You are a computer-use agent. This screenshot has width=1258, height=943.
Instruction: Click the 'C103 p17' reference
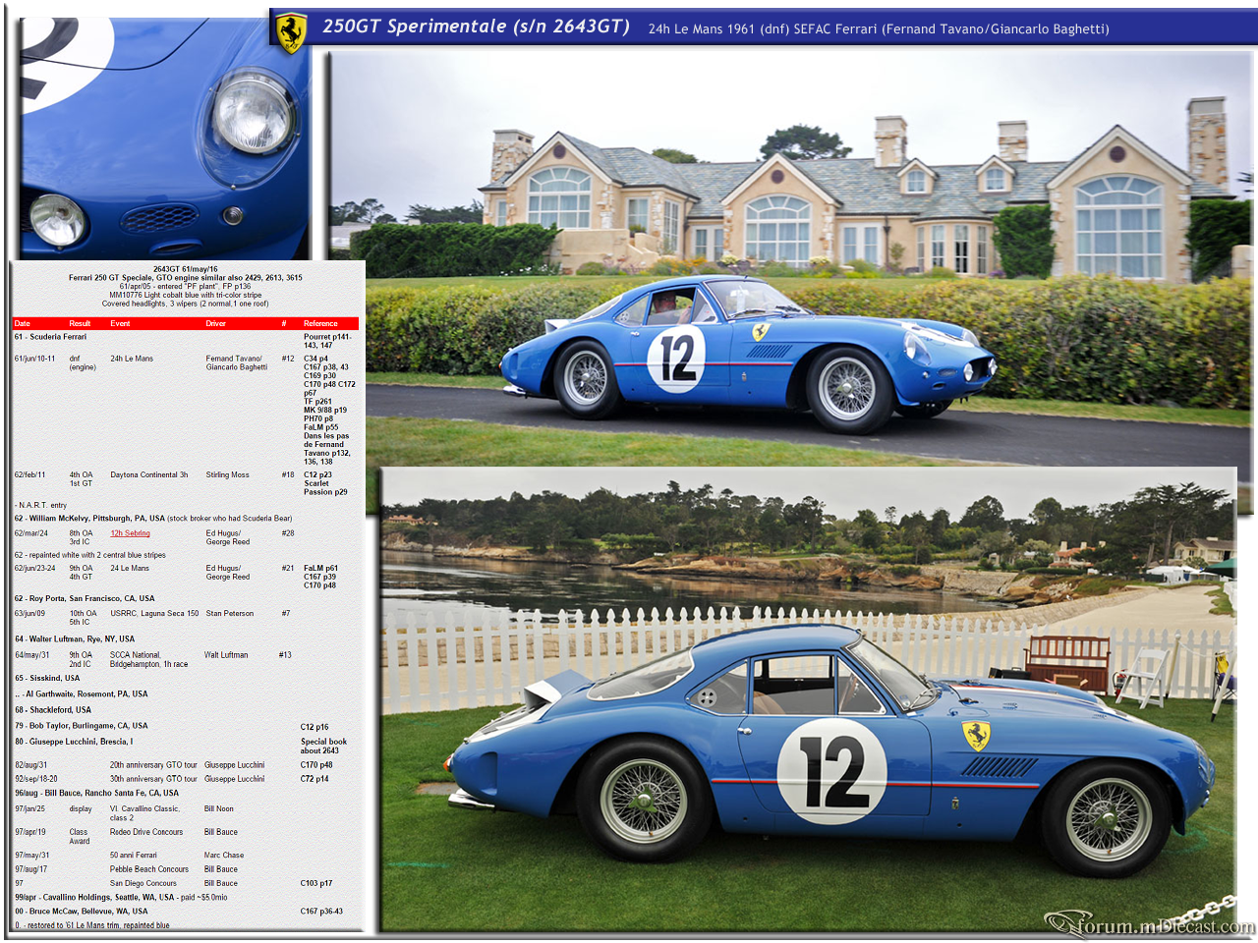tap(316, 883)
